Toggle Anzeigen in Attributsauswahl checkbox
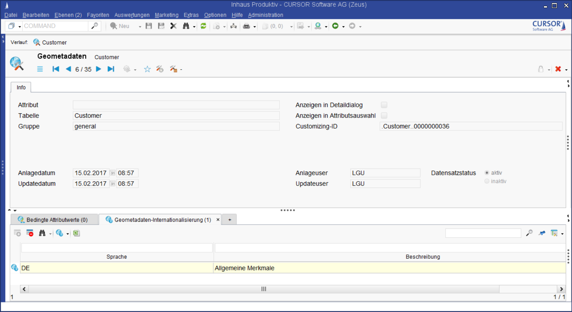Viewport: 572px width, 312px height. point(384,115)
